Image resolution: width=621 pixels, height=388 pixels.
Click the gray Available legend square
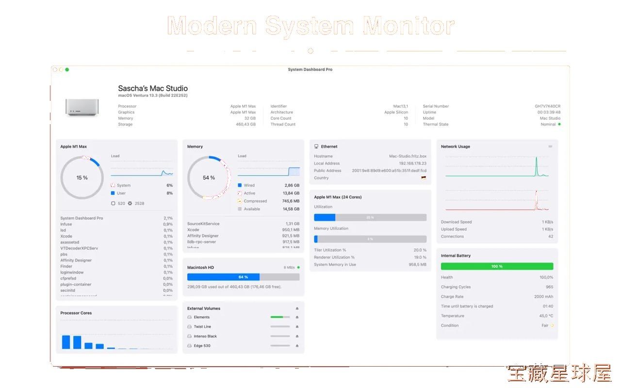pyautogui.click(x=240, y=209)
